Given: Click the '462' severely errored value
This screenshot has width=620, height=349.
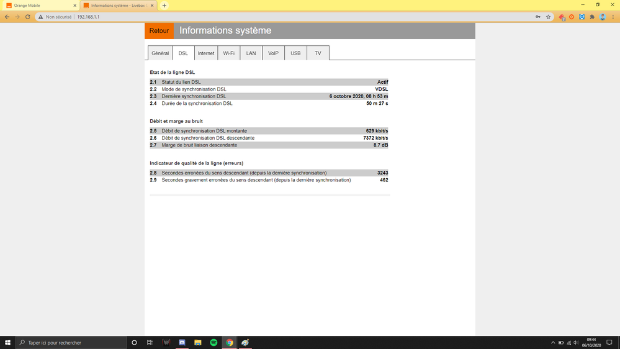Looking at the screenshot, I should (x=384, y=179).
